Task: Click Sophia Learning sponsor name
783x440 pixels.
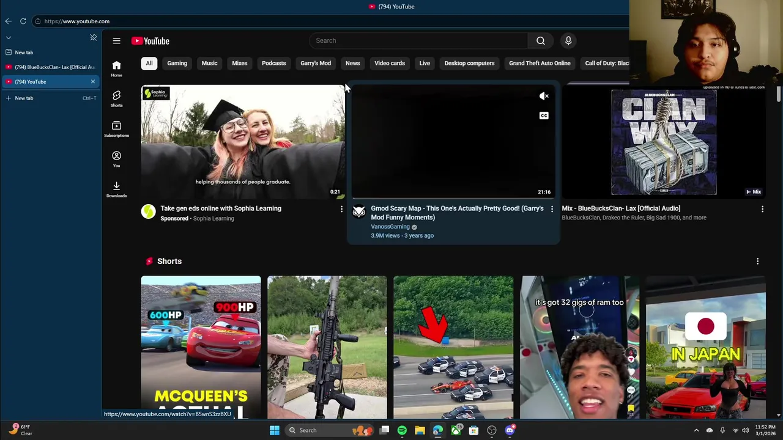Action: 213,218
